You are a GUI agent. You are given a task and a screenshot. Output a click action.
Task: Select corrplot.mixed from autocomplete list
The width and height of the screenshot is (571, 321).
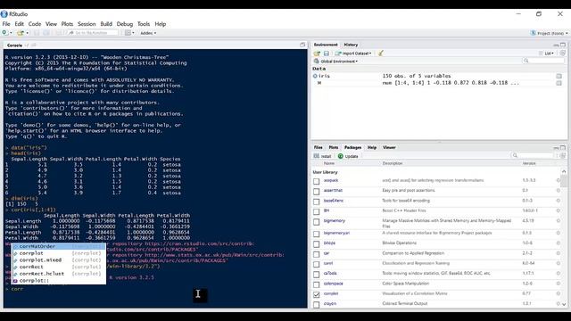pos(59,259)
